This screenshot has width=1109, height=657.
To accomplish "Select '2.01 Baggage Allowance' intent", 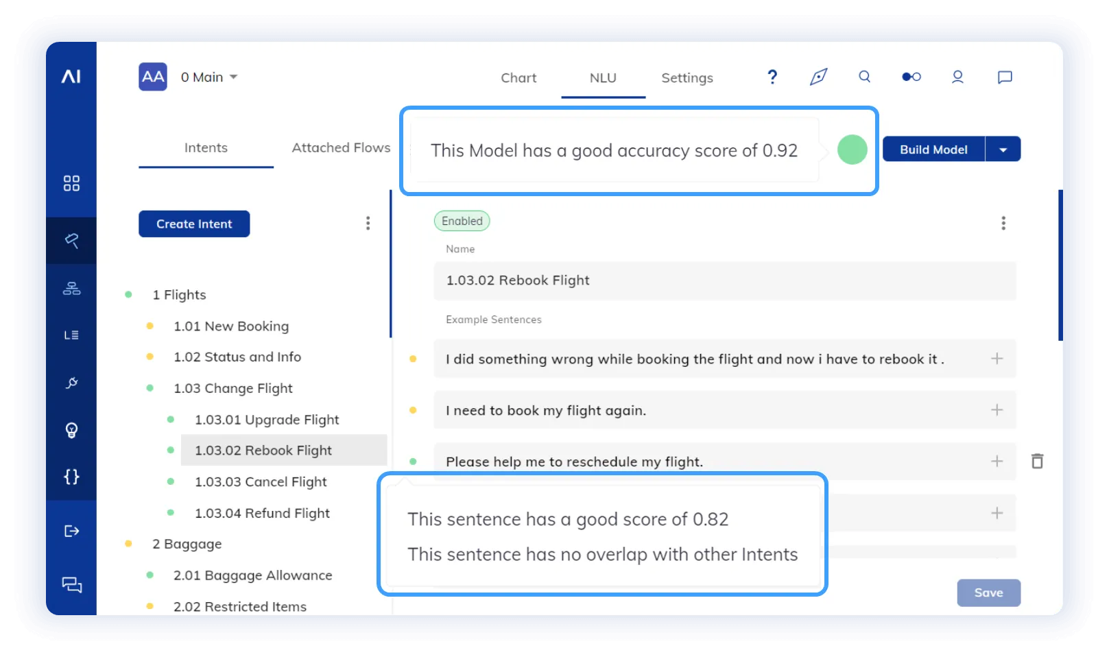I will coord(253,575).
